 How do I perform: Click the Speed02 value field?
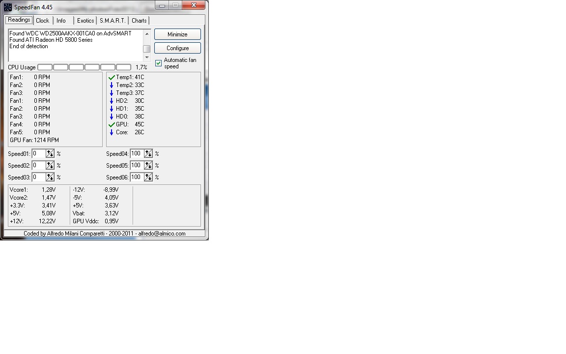(x=39, y=165)
